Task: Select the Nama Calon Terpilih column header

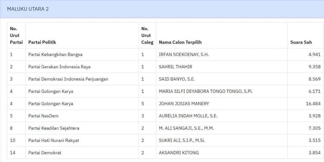Action: tap(180, 42)
